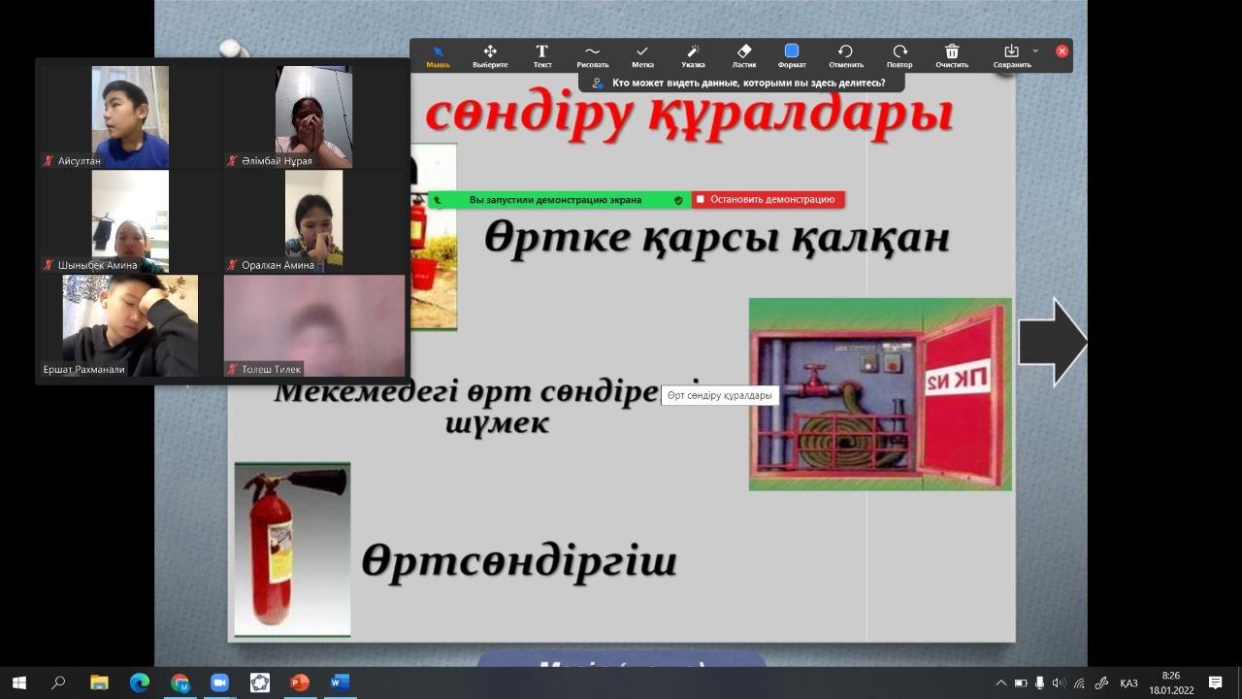
Task: Select the Указка spotlight tool
Action: 693,55
